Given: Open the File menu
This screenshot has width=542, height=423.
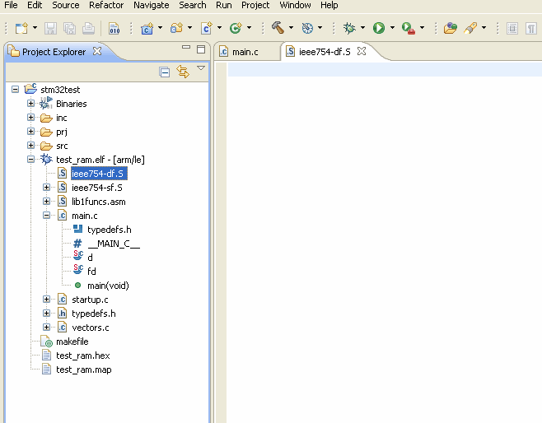Looking at the screenshot, I should click(x=11, y=5).
